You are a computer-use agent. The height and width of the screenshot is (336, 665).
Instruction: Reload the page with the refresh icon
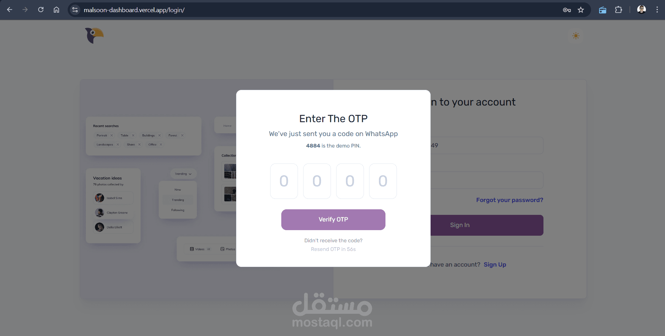[41, 10]
